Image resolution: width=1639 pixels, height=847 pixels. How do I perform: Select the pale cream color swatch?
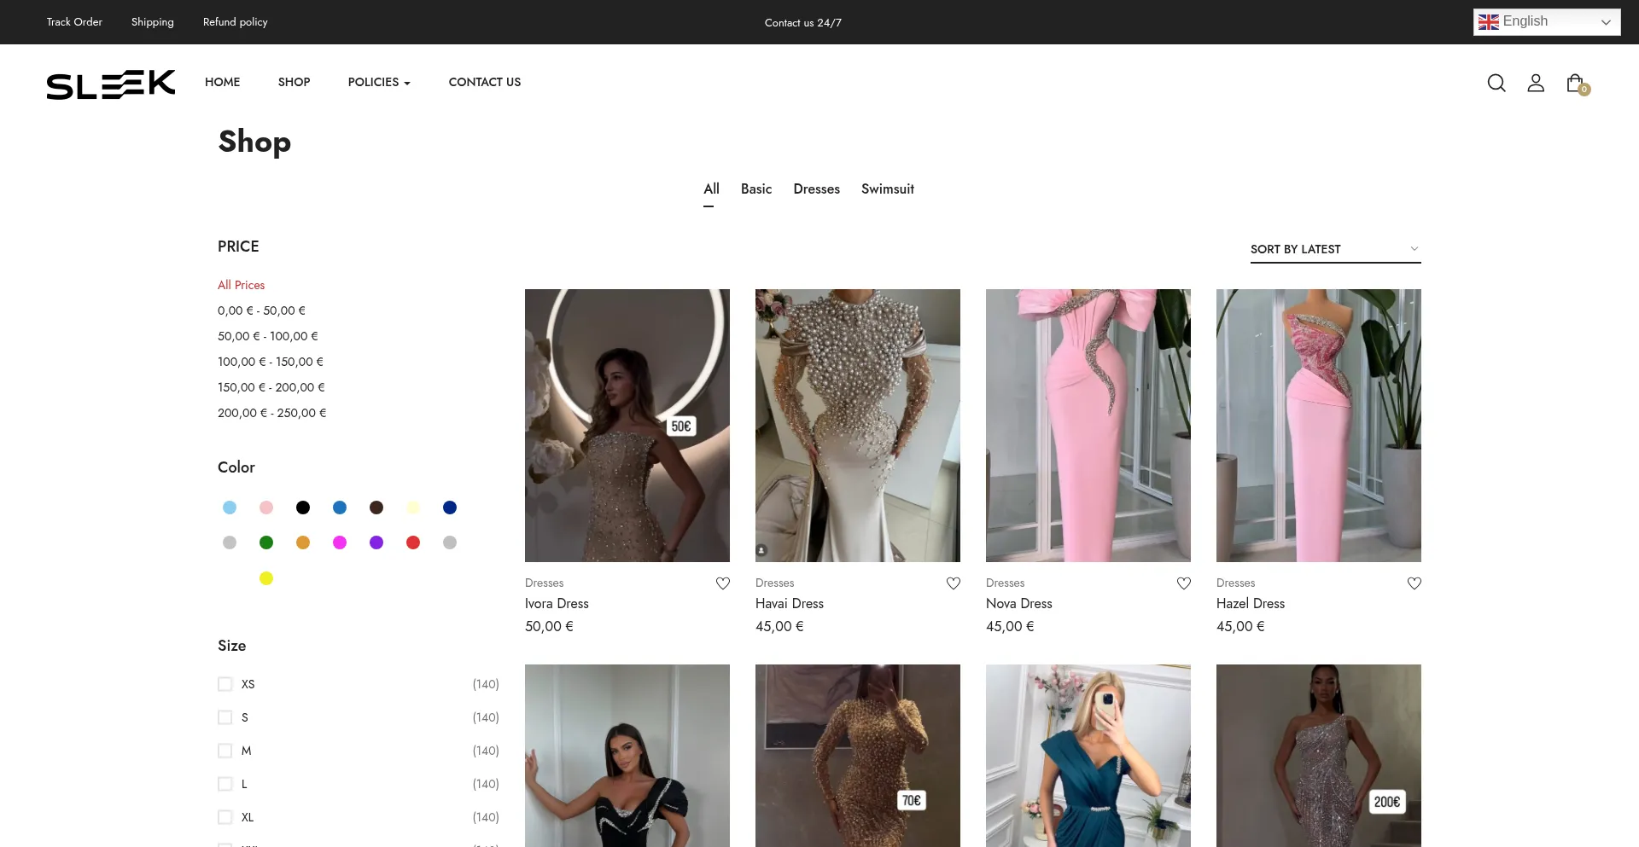413,508
